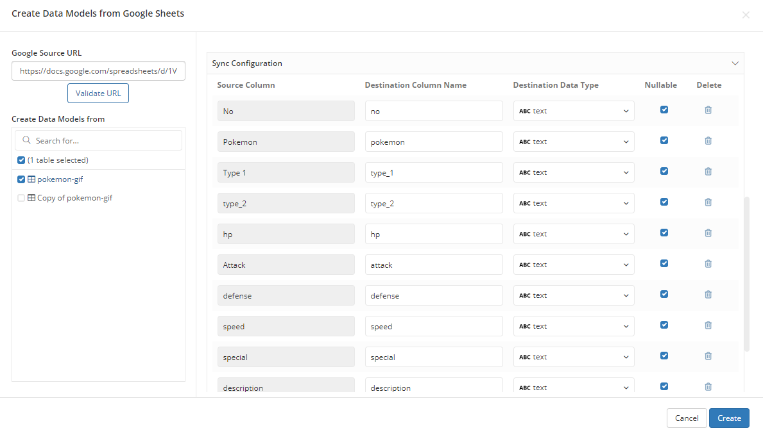Edit the Google Source URL field
763x435 pixels.
(98, 71)
